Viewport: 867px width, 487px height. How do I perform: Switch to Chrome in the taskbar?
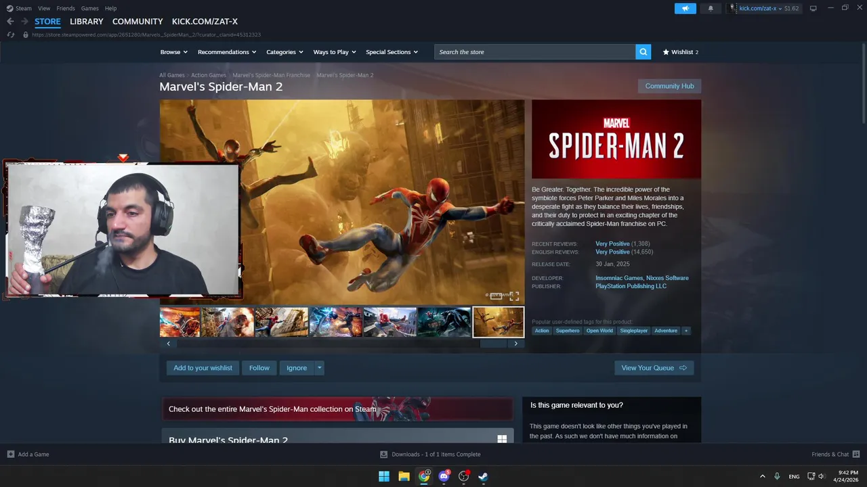coord(424,476)
